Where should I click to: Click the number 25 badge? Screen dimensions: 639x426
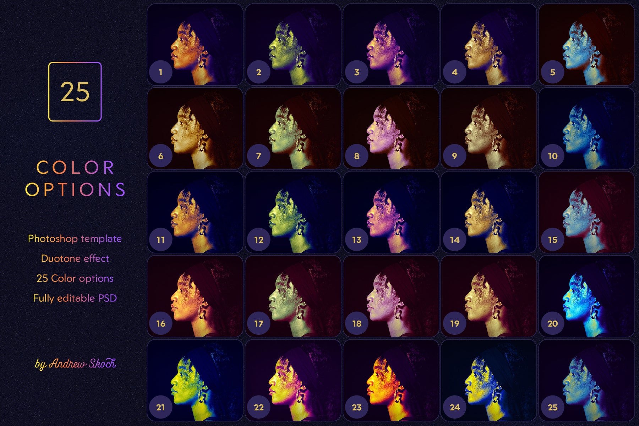click(552, 407)
